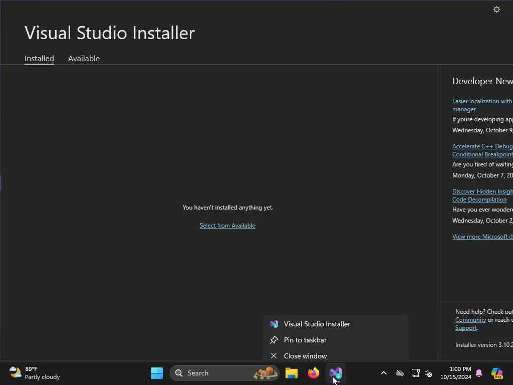Launch Firefox from the taskbar
The height and width of the screenshot is (385, 513).
coord(314,373)
